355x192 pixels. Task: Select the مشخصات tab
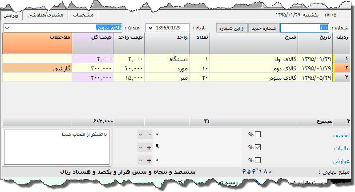pyautogui.click(x=83, y=15)
